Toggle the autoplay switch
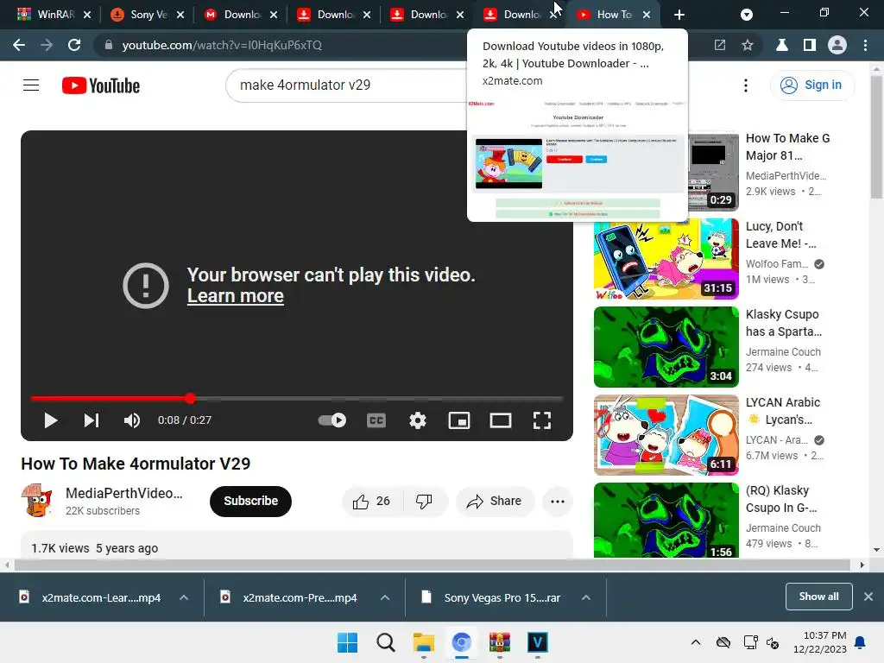This screenshot has height=663, width=884. pyautogui.click(x=332, y=420)
